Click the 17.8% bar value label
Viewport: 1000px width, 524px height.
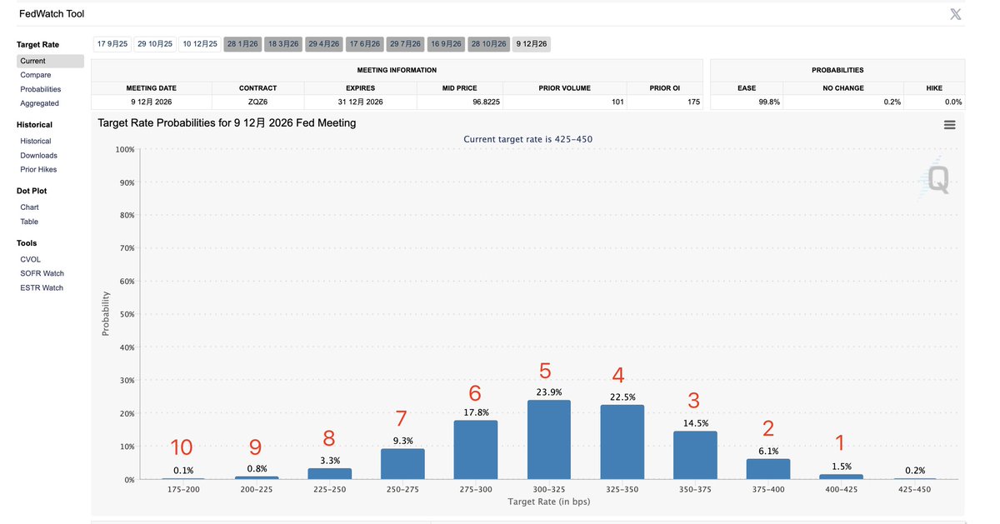coord(476,412)
